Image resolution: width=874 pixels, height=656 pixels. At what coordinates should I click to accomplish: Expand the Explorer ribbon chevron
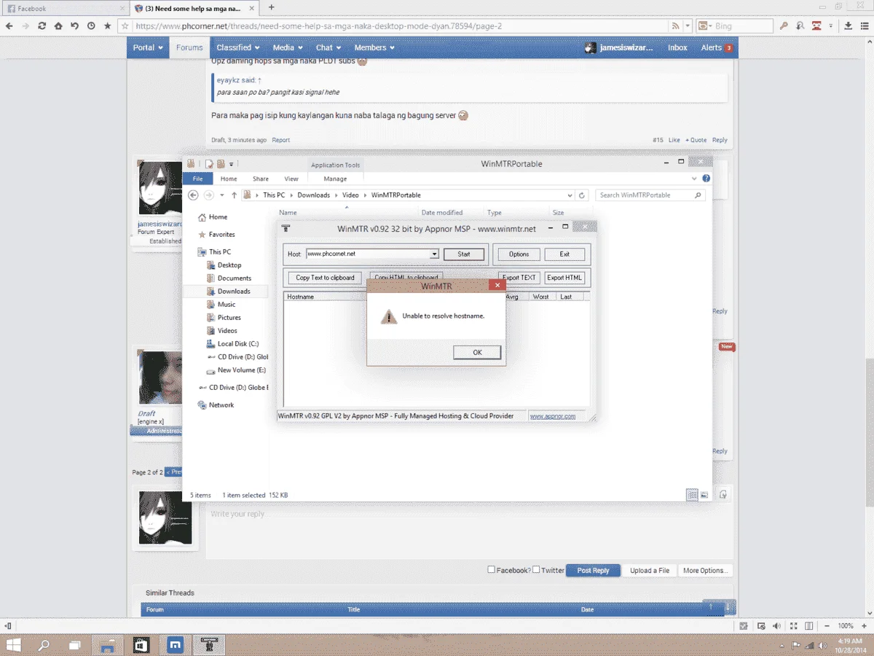click(693, 179)
